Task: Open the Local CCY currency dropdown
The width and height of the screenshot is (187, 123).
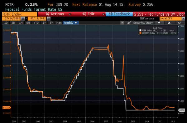Action: [172, 18]
